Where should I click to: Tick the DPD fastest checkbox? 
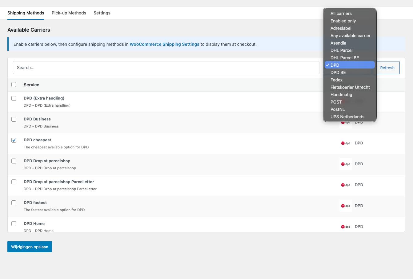pyautogui.click(x=14, y=203)
